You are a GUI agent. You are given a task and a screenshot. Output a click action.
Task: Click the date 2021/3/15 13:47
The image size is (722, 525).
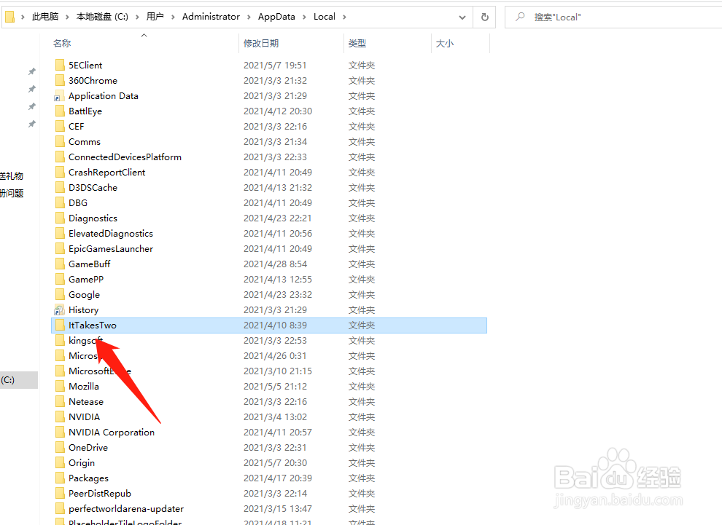point(278,508)
